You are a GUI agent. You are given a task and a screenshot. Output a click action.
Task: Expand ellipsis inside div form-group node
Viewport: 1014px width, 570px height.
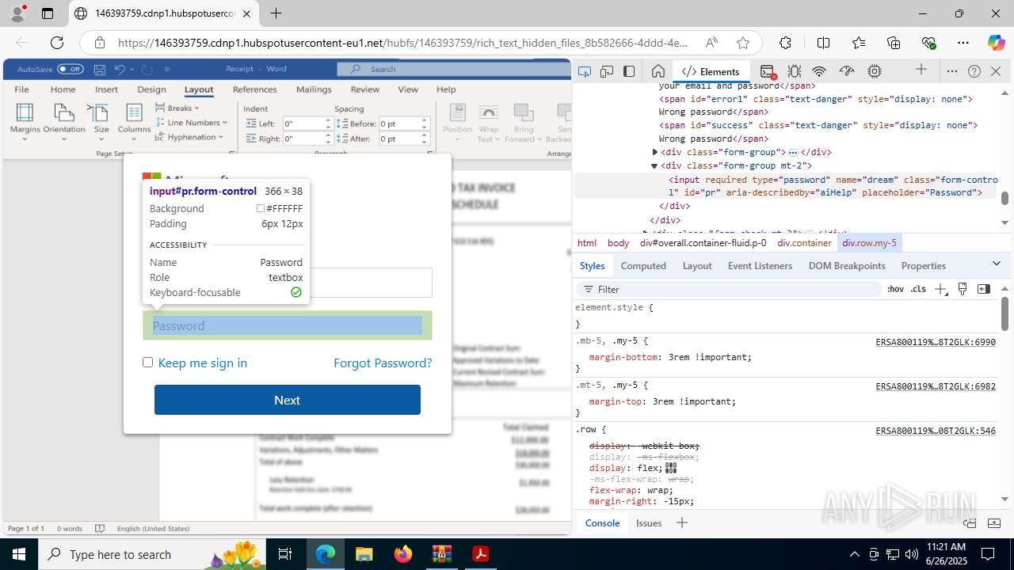click(x=792, y=152)
